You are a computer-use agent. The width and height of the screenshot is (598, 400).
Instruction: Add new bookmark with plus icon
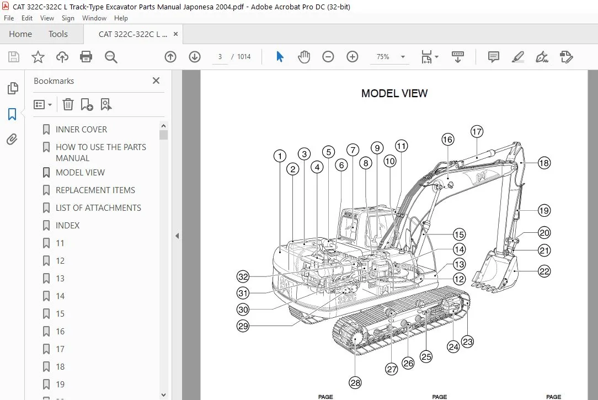pos(87,104)
